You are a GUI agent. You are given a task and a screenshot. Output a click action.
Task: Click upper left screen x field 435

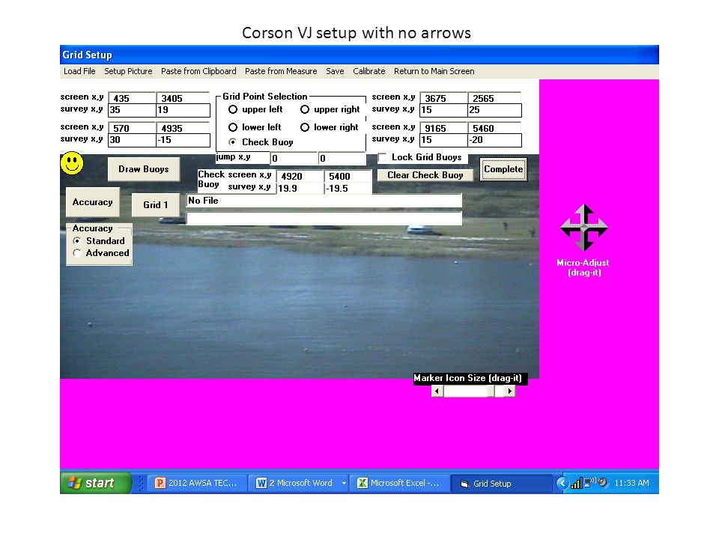[132, 98]
